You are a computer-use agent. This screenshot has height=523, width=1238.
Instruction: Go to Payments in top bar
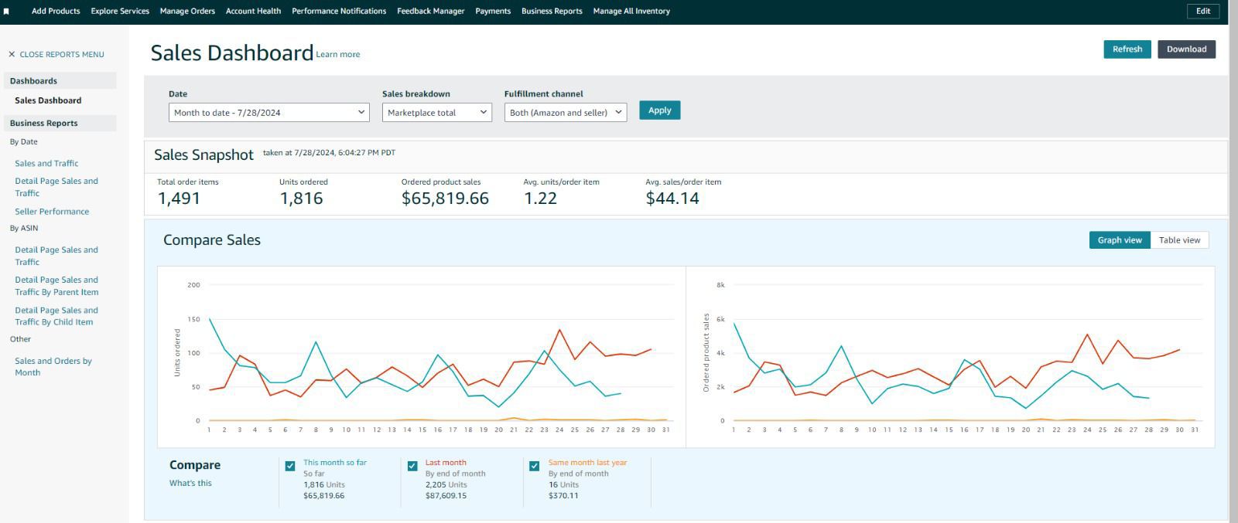pyautogui.click(x=493, y=11)
